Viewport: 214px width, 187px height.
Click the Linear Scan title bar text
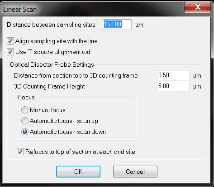pyautogui.click(x=20, y=10)
